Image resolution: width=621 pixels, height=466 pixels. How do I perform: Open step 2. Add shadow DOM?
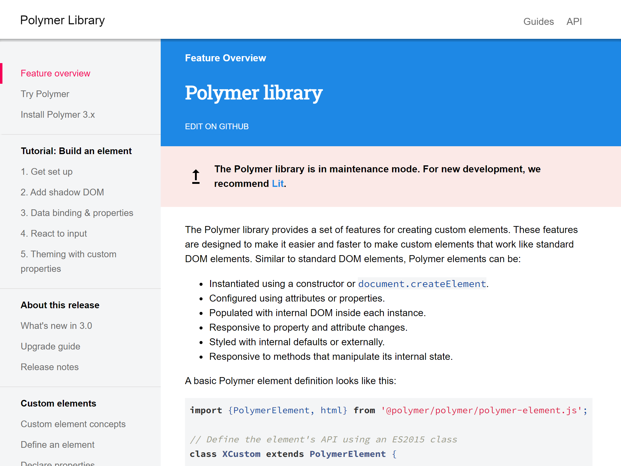[x=62, y=192]
